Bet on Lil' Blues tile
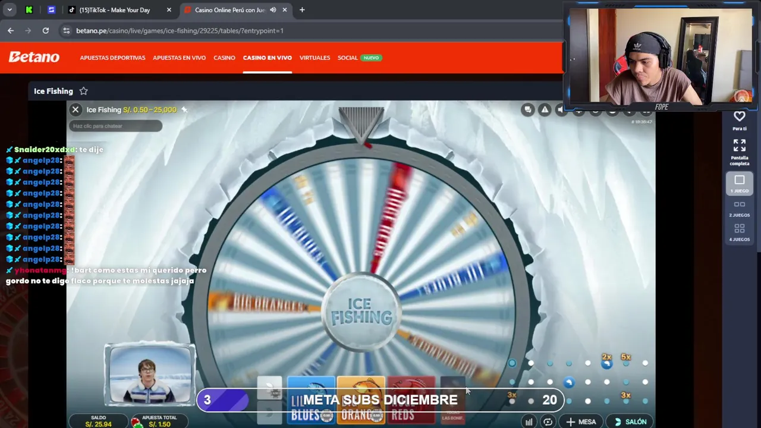 (311, 401)
